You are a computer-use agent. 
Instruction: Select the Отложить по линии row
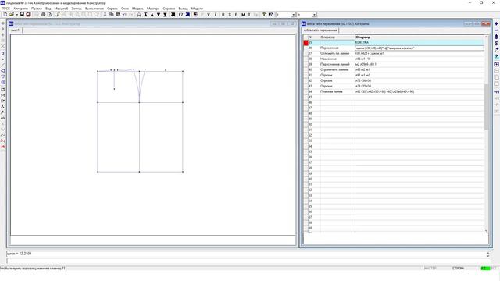394,54
